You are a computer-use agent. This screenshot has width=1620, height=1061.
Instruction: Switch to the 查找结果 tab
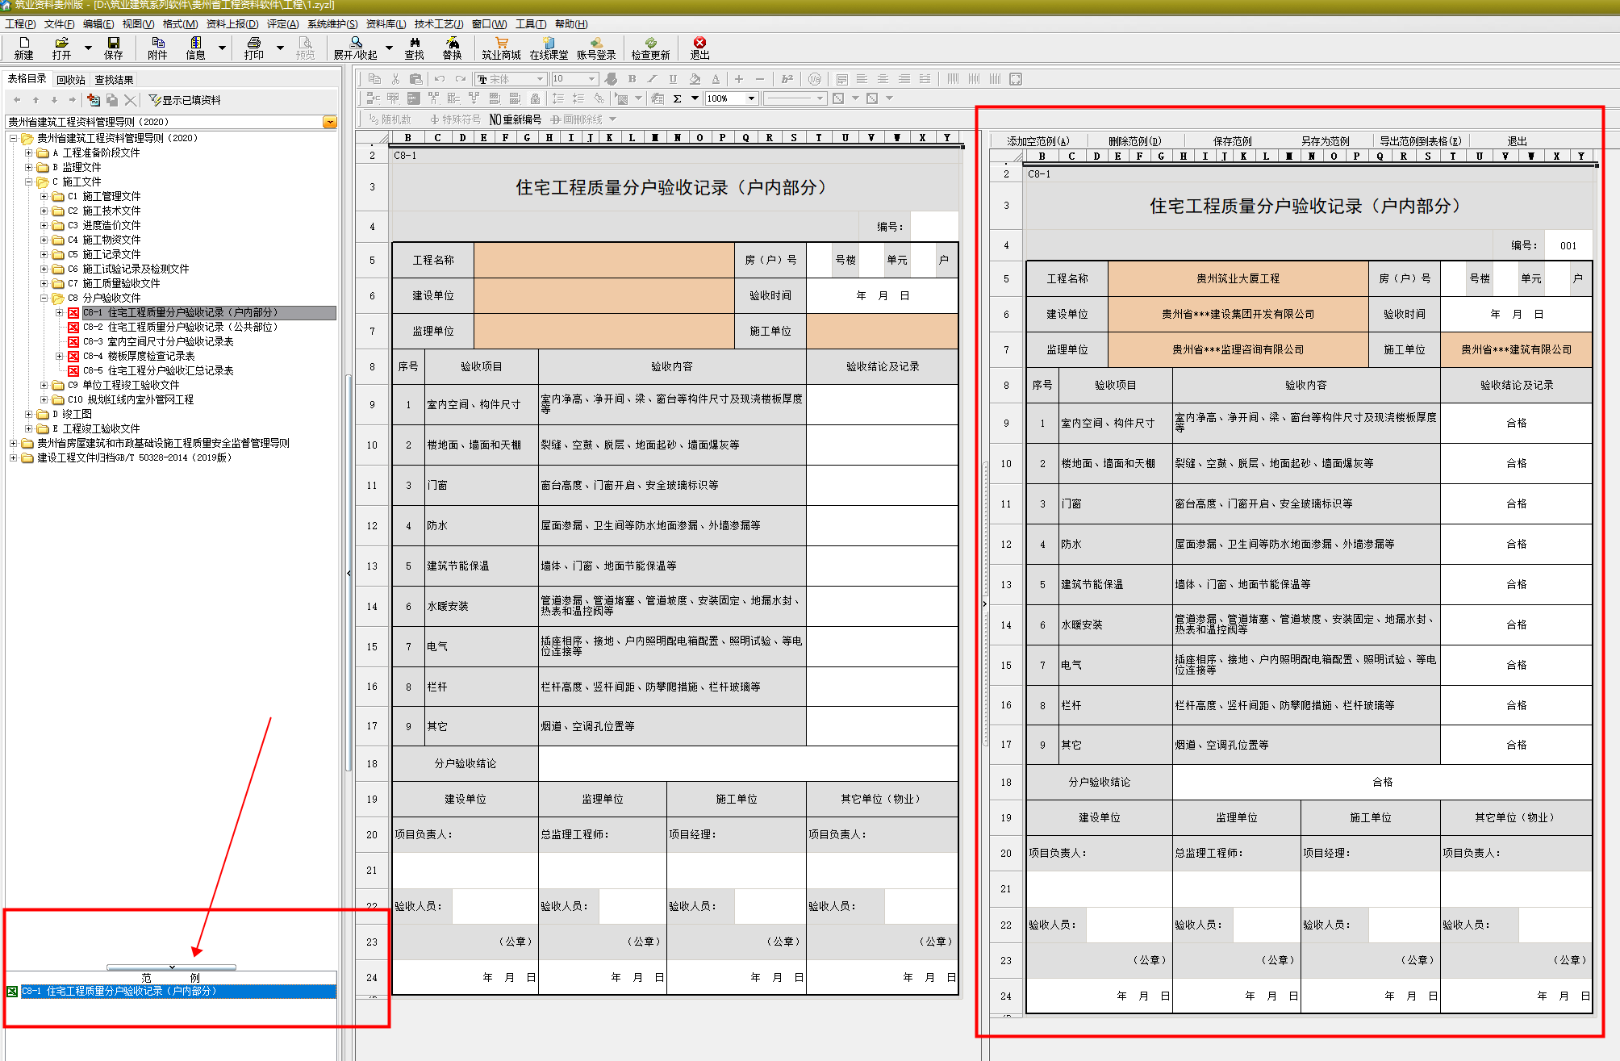point(114,80)
